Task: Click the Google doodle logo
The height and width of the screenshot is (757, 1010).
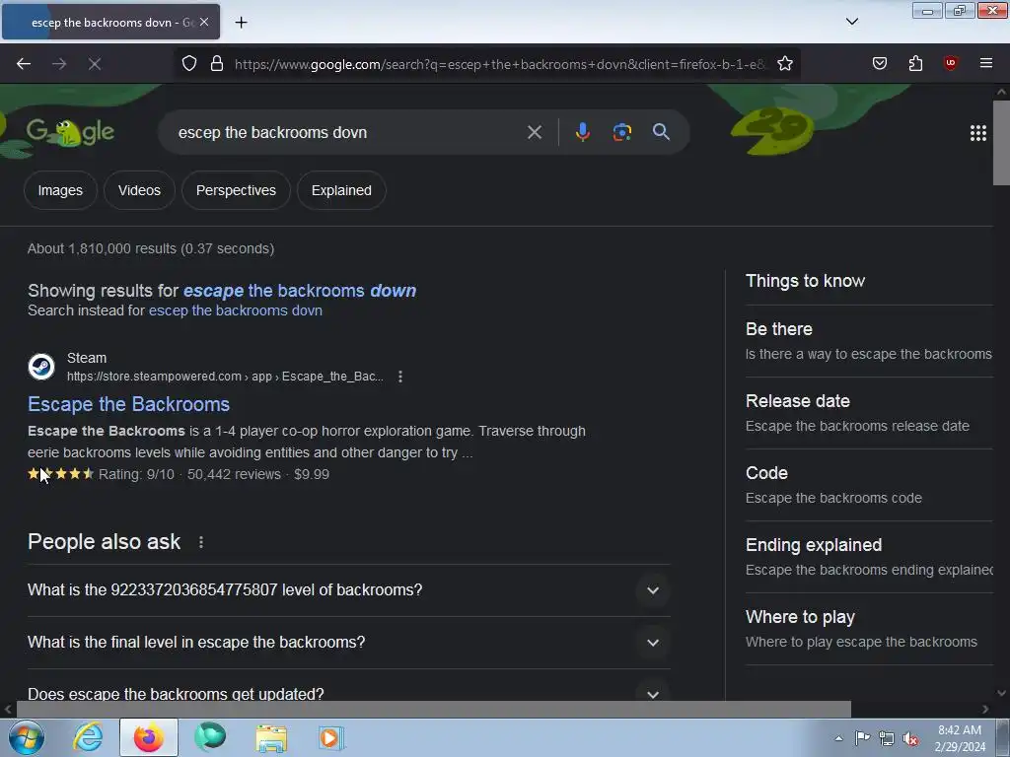Action: pos(70,133)
